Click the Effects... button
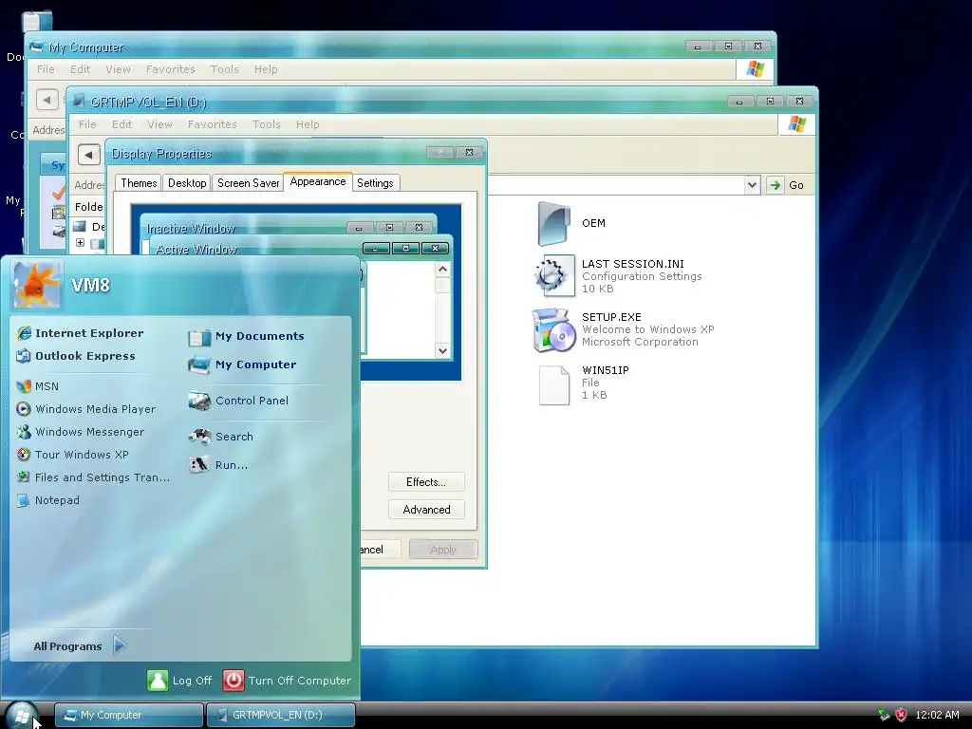Viewport: 972px width, 729px height. coord(426,481)
